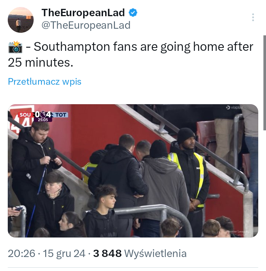Click the vertical scrollbar thumb
This screenshot has height=271, width=266.
tap(265, 83)
